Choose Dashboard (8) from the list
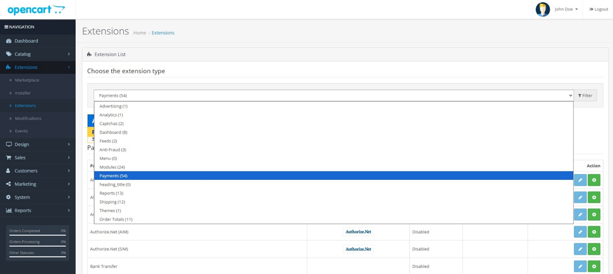The height and width of the screenshot is (274, 613). pyautogui.click(x=333, y=132)
